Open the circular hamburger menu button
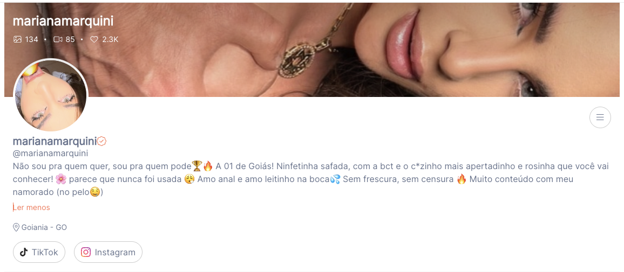 click(600, 117)
